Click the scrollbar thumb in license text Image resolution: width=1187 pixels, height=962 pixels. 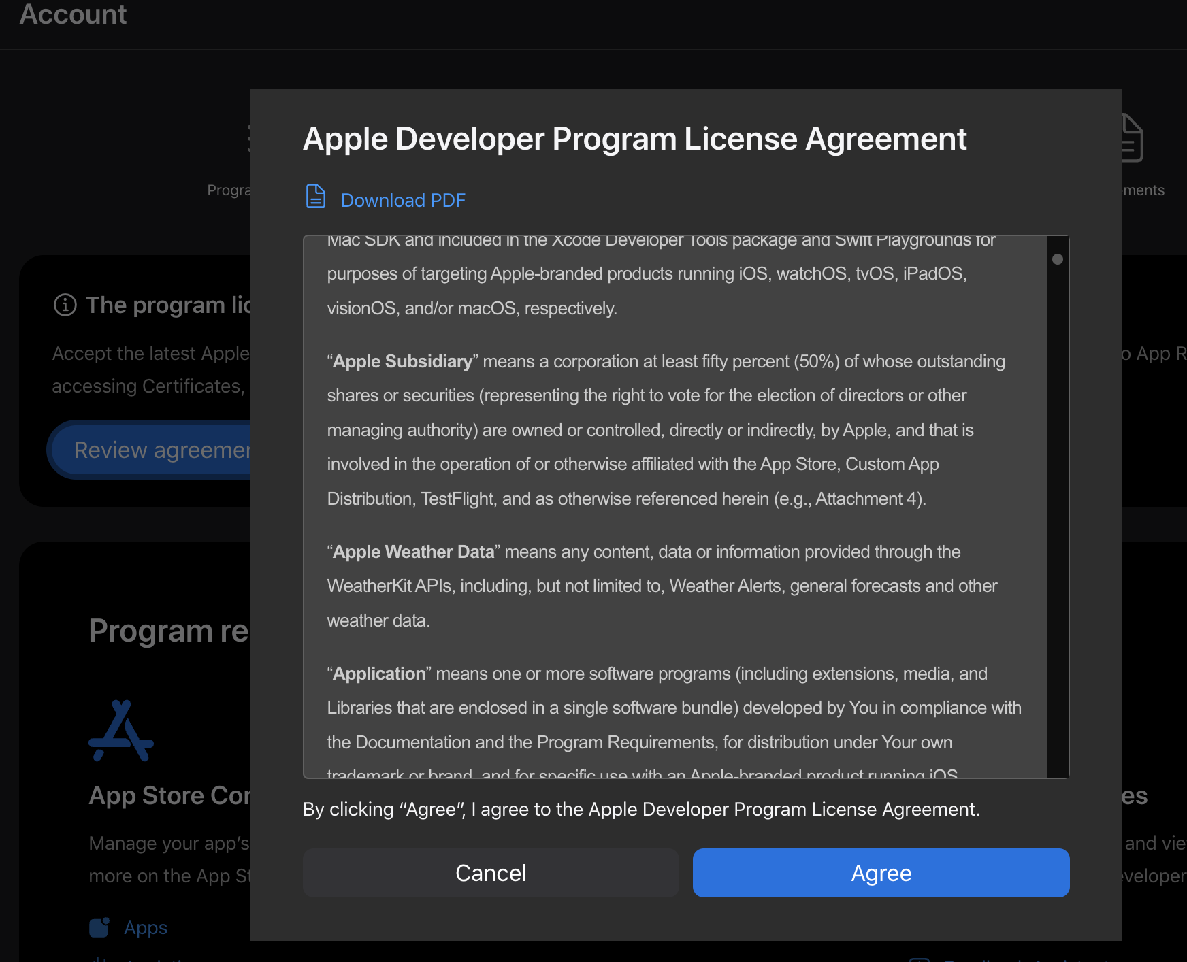(1057, 259)
